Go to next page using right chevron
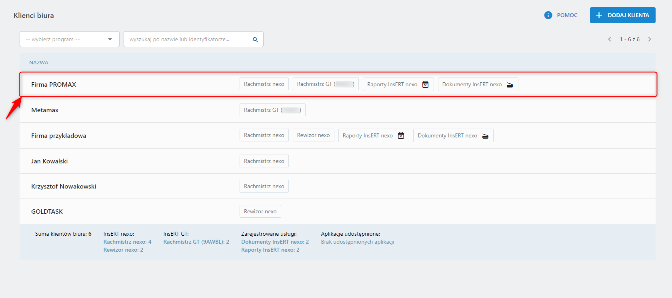 [650, 39]
